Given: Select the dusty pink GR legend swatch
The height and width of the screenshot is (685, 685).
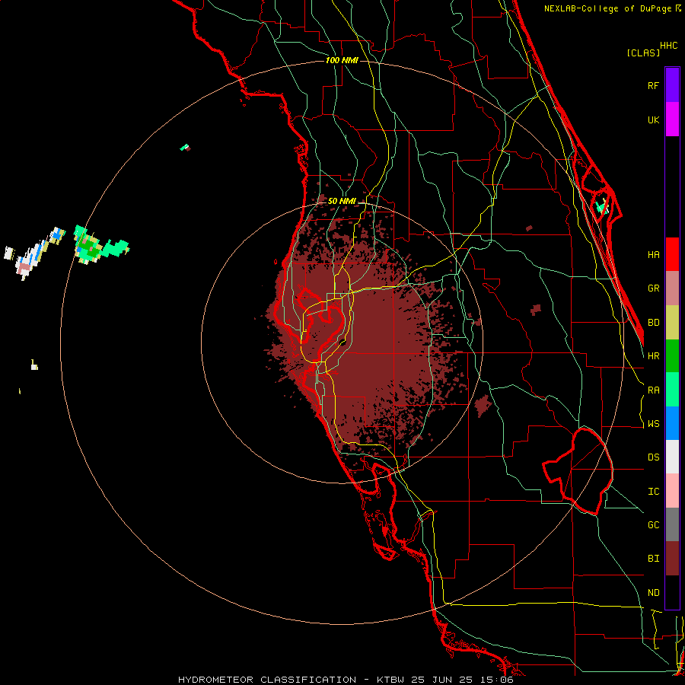Looking at the screenshot, I should [672, 288].
